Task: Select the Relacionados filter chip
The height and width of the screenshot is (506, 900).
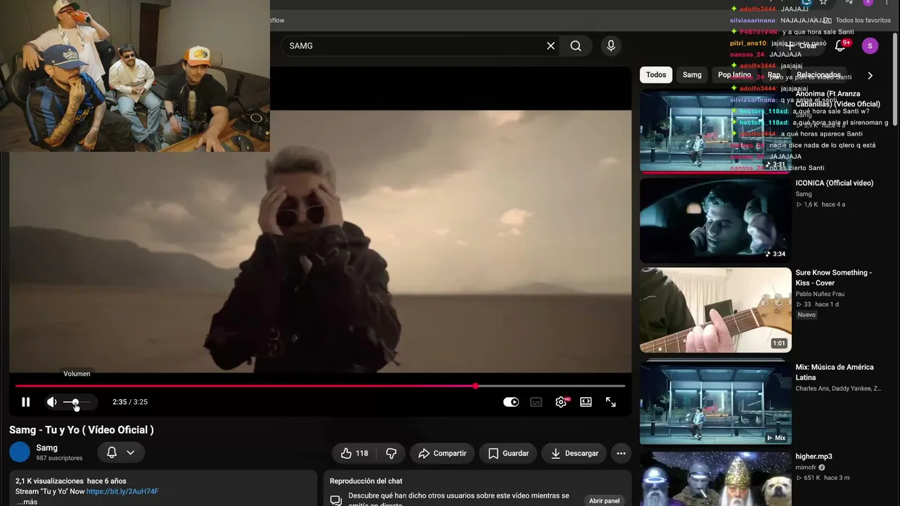Action: tap(819, 74)
